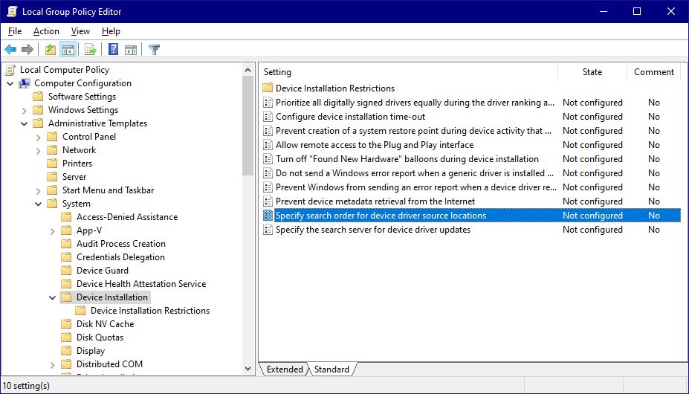Select Disk Quotas in the tree
The height and width of the screenshot is (394, 689).
pos(100,338)
